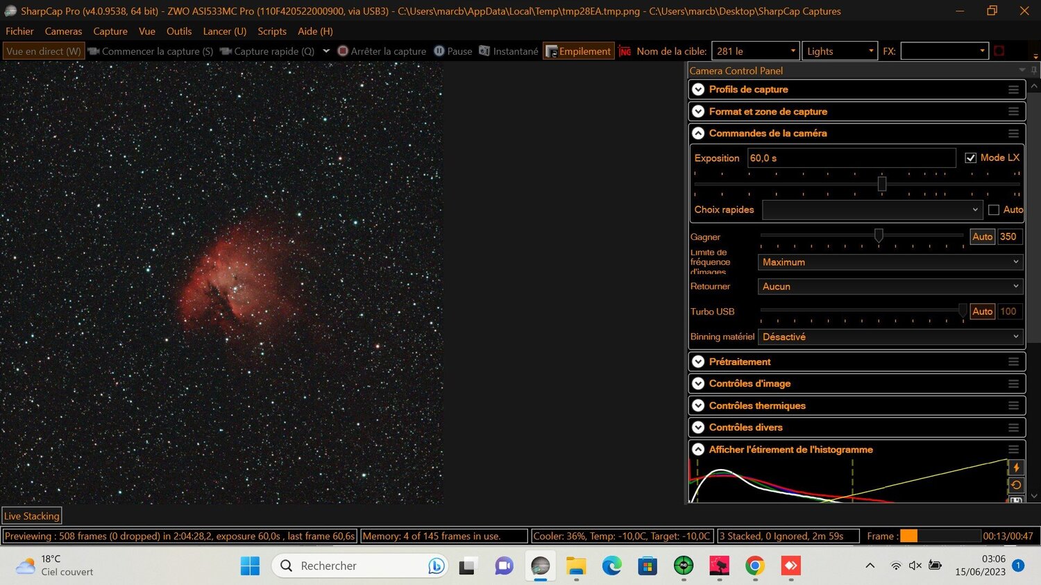Open the Outils menu

[179, 31]
